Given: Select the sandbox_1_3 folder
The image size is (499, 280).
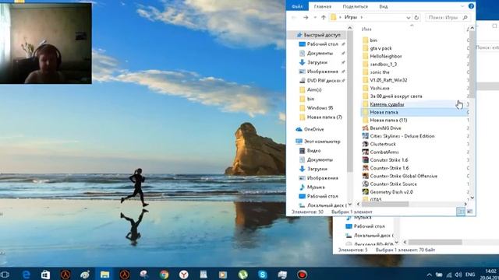Looking at the screenshot, I should point(383,64).
